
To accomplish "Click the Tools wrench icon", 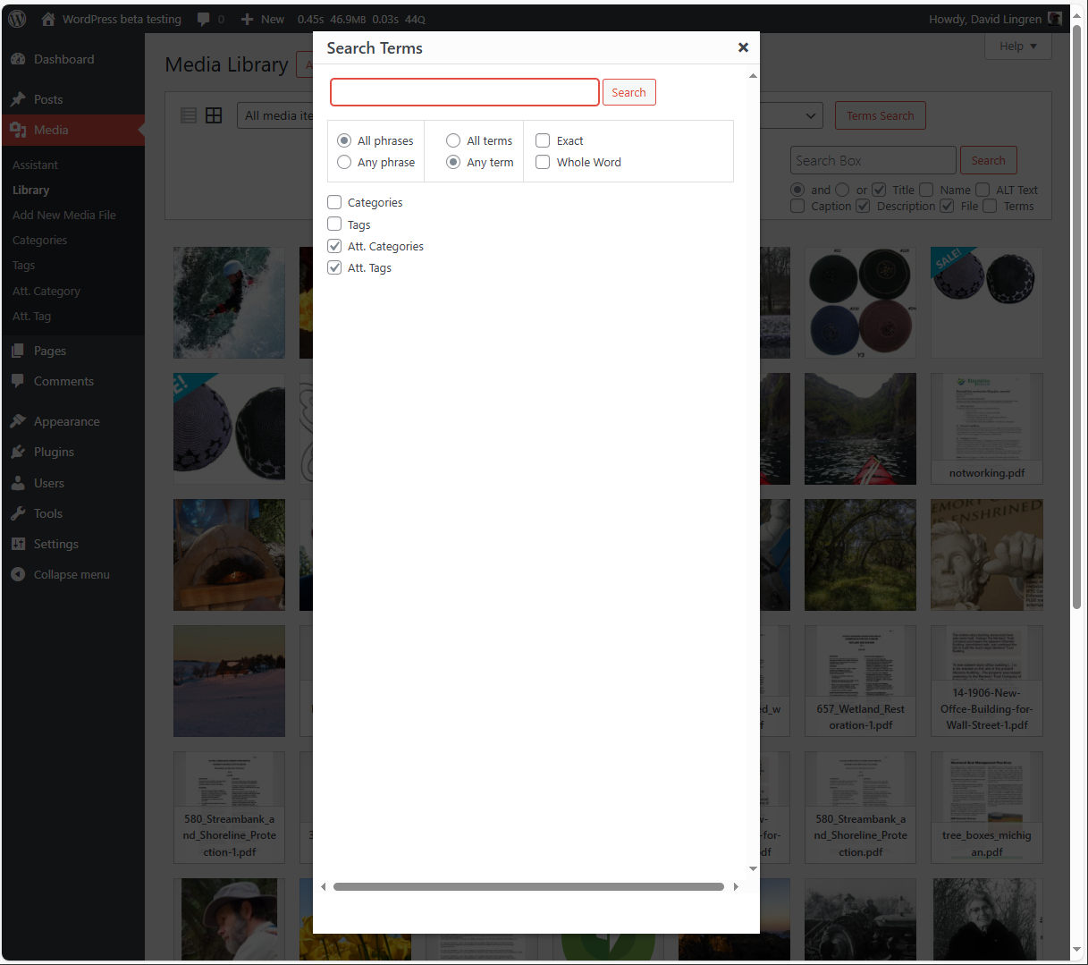I will pos(19,513).
